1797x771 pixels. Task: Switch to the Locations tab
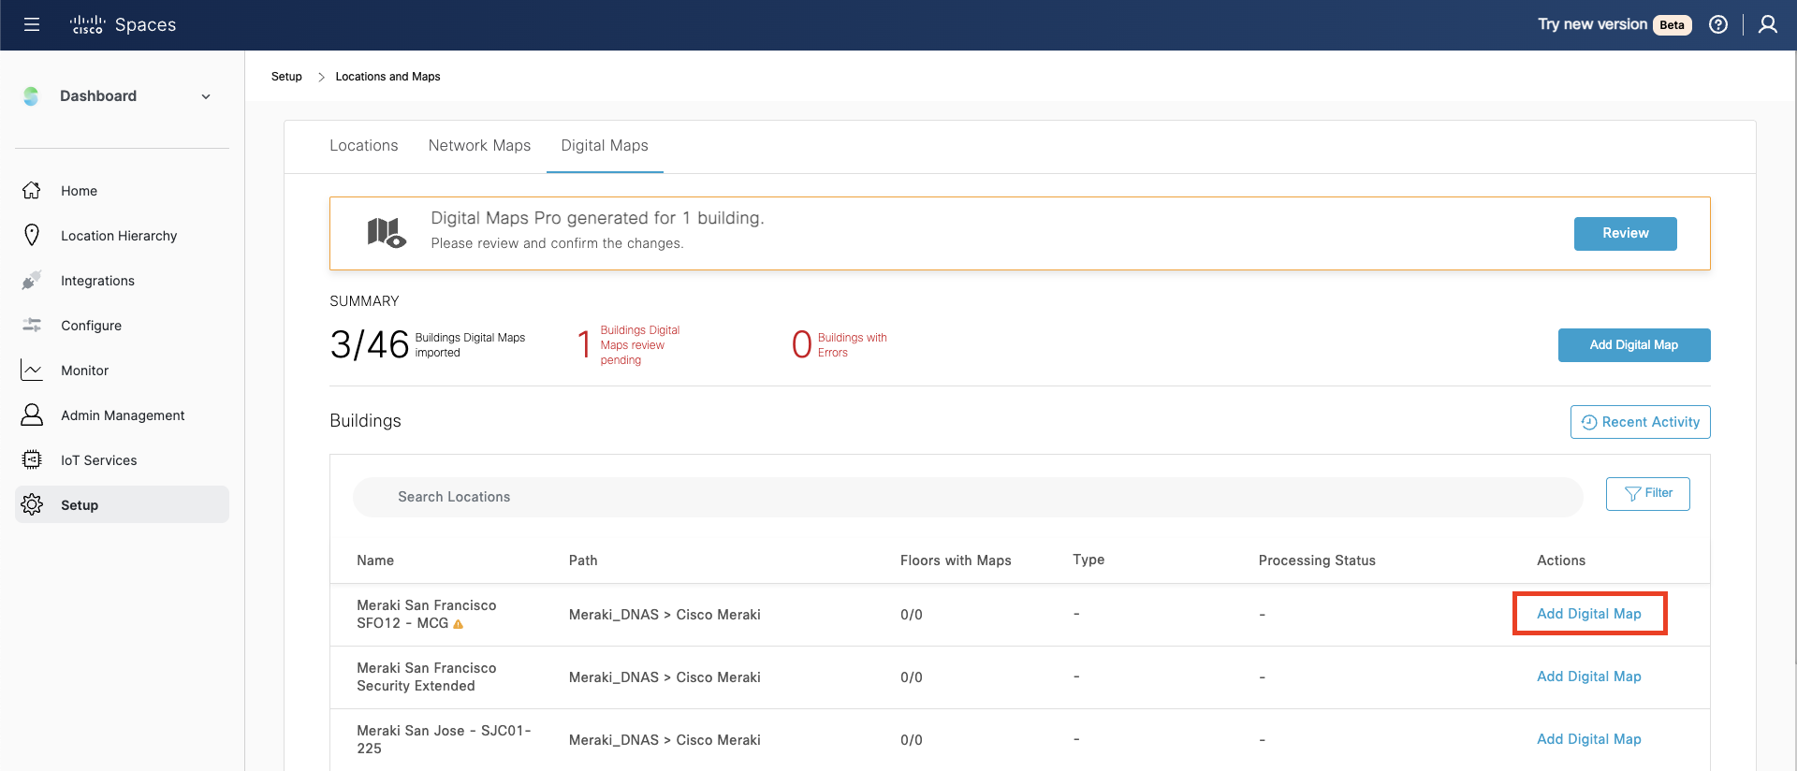pyautogui.click(x=363, y=146)
